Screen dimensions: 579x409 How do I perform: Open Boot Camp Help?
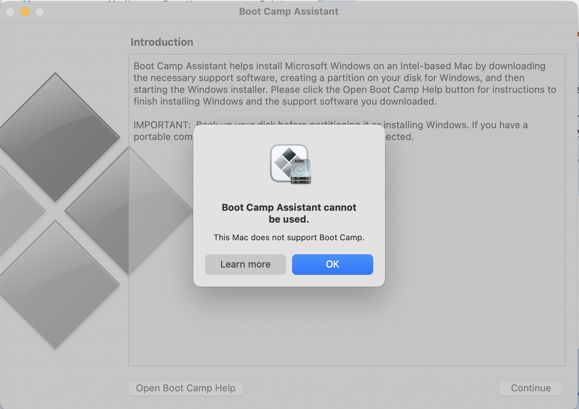186,388
